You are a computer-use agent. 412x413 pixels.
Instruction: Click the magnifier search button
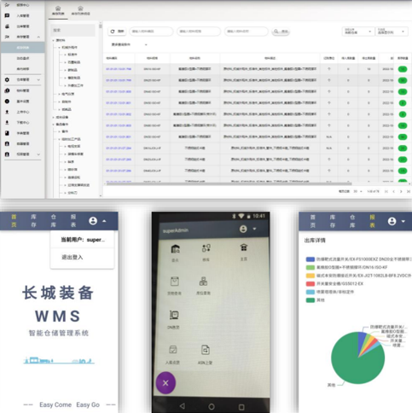coord(281,32)
